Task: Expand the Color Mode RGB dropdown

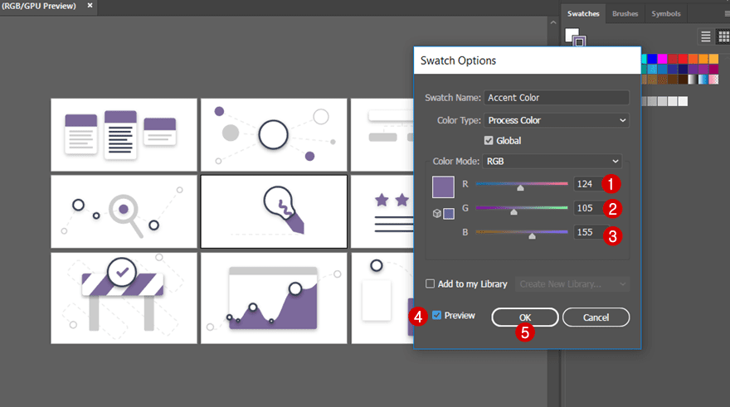Action: pyautogui.click(x=552, y=161)
